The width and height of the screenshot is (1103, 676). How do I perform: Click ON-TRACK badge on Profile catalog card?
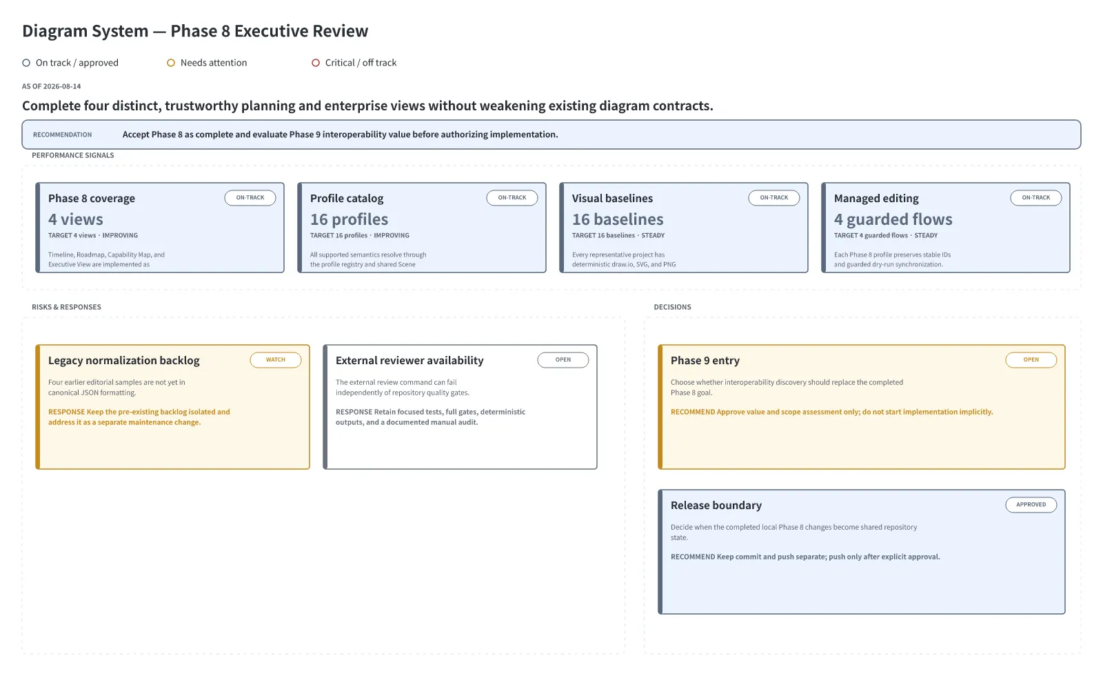click(x=512, y=198)
